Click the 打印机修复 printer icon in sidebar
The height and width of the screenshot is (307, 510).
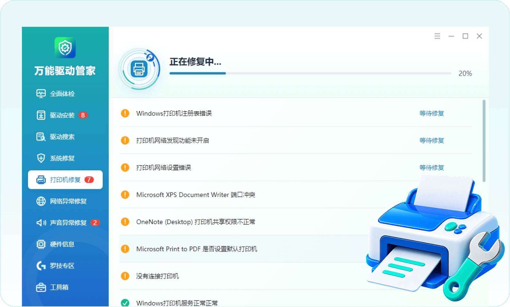tap(41, 180)
